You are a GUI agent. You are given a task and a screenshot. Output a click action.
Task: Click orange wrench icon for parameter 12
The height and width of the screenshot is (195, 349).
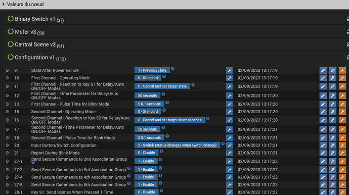(x=342, y=96)
